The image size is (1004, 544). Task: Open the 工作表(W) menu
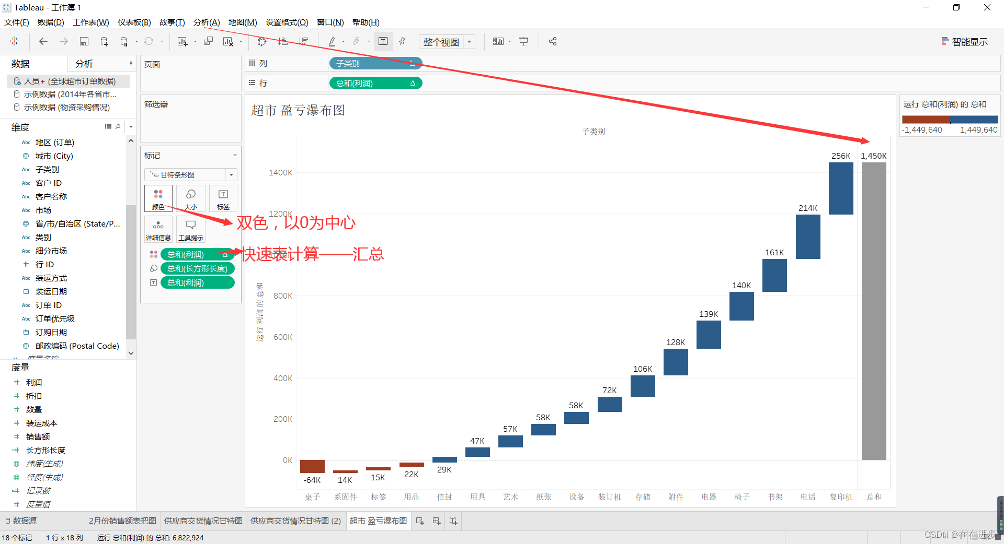[91, 22]
